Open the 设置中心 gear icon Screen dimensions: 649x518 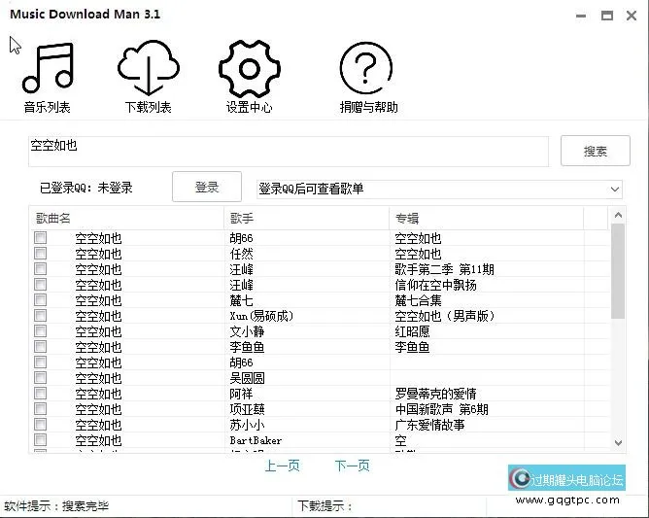point(249,69)
